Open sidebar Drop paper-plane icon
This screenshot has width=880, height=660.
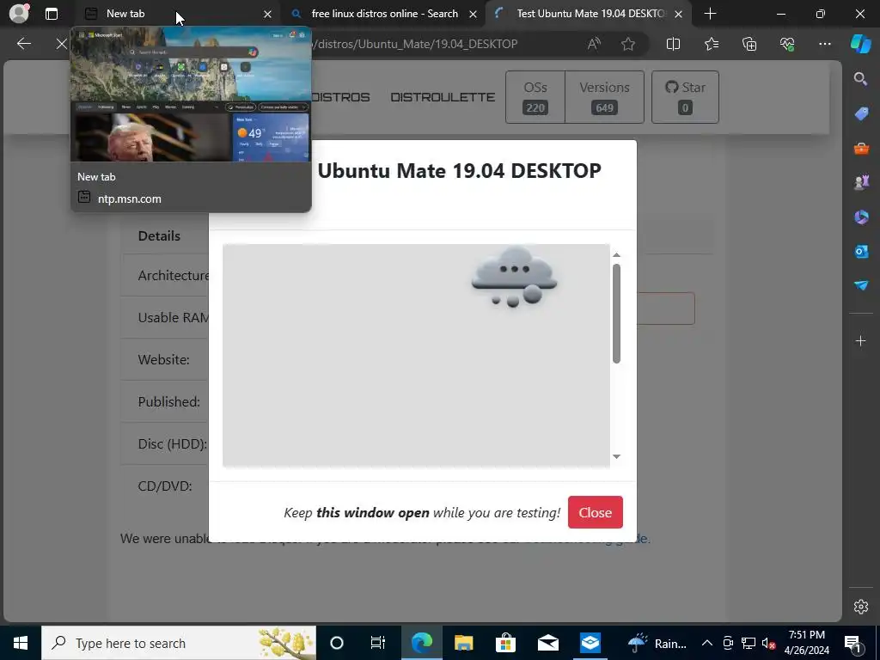click(x=861, y=285)
